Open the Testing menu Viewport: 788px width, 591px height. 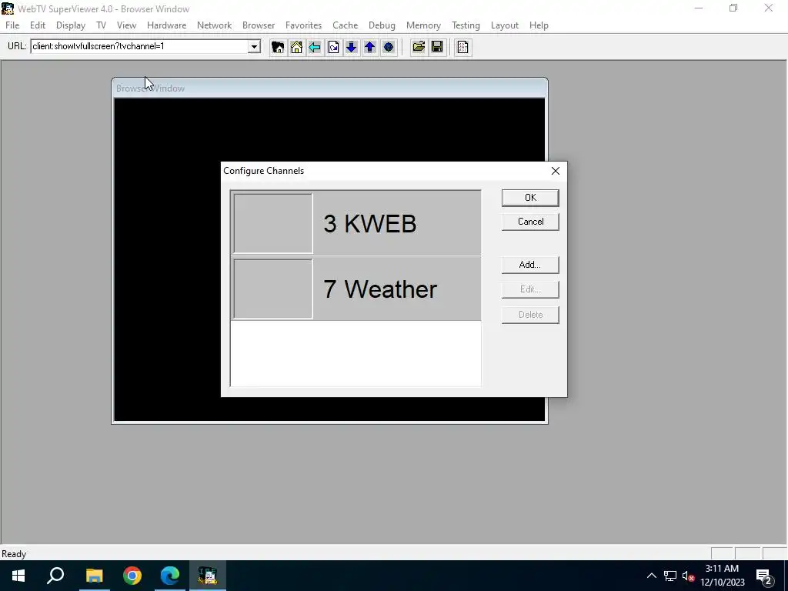pos(466,25)
